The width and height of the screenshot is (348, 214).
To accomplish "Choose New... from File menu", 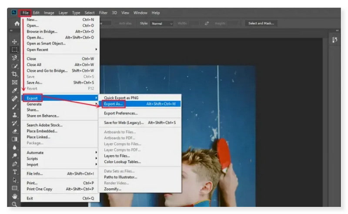I will [x=60, y=20].
